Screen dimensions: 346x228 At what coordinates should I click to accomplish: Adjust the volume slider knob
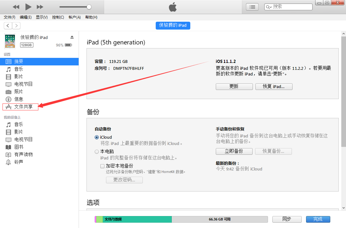coord(89,7)
